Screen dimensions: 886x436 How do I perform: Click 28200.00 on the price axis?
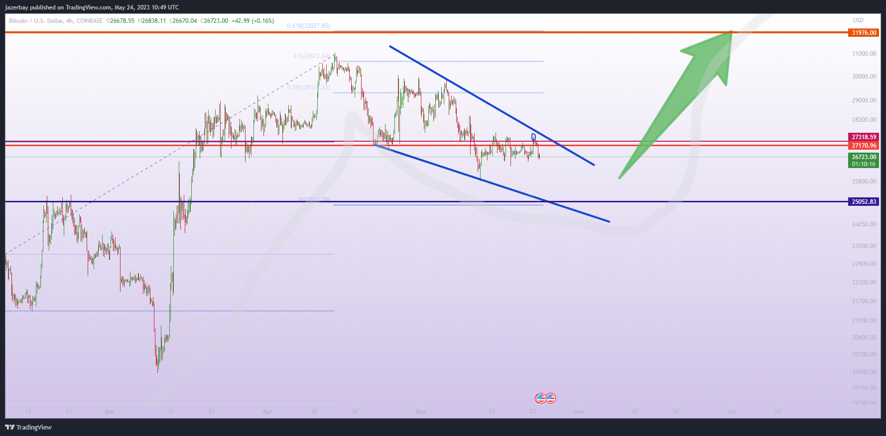864,120
